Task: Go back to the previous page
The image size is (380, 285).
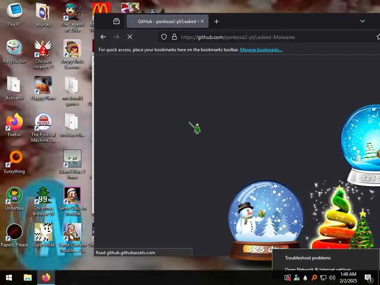Action: point(103,37)
